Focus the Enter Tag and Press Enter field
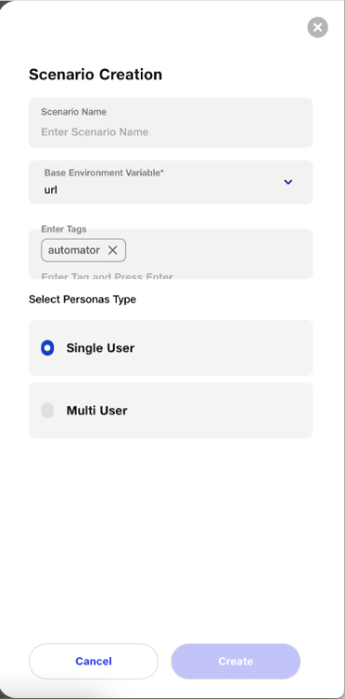345x699 pixels. [171, 276]
